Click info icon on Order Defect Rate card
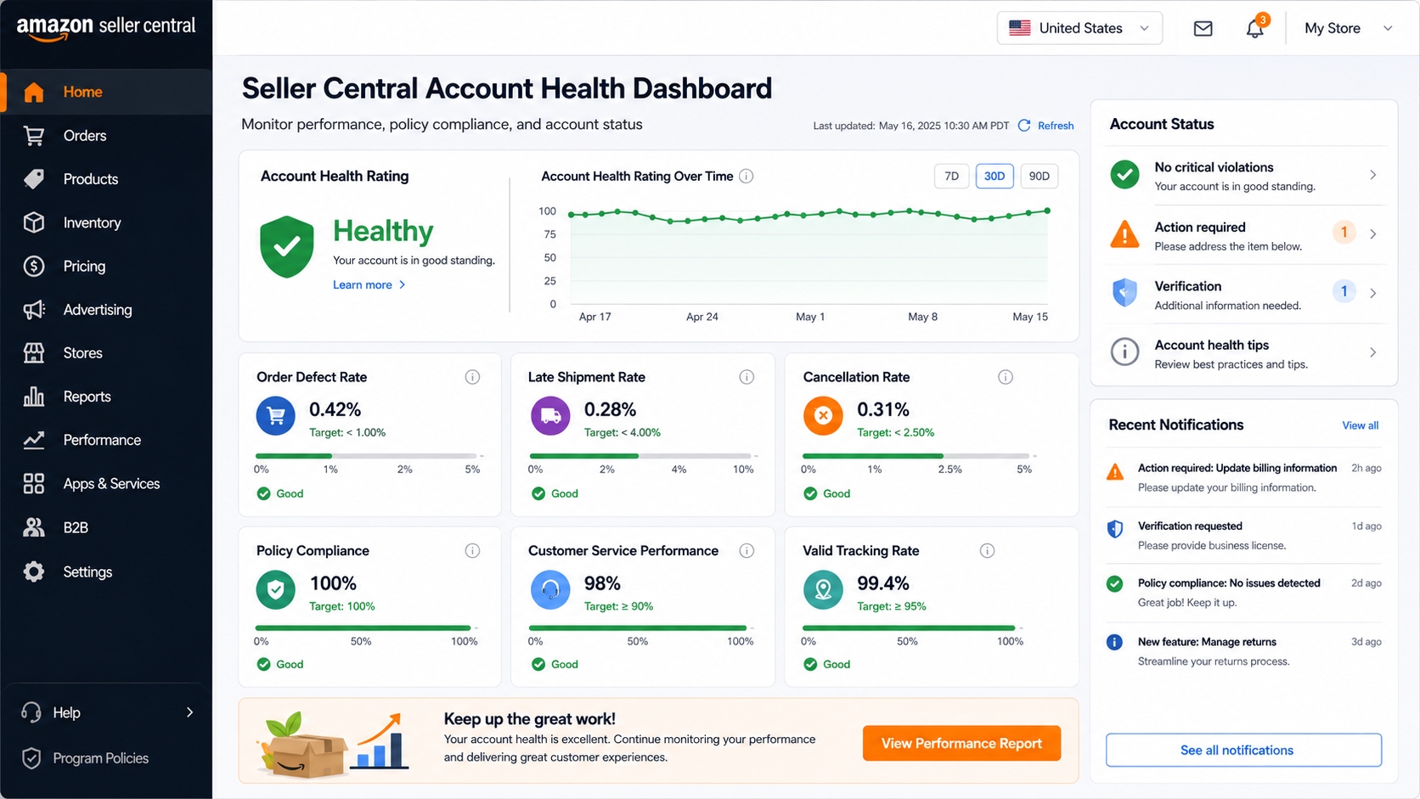Screen dimensions: 1420x799 click(x=472, y=377)
